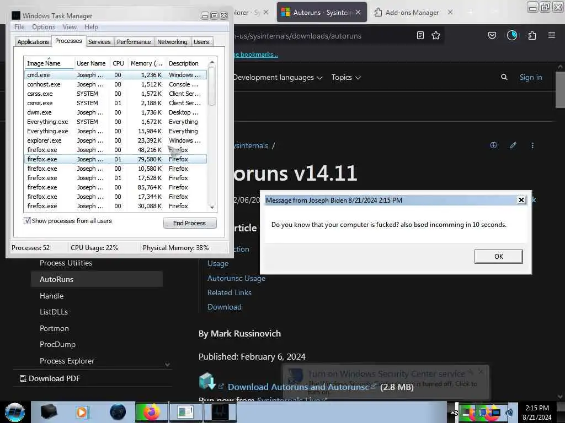This screenshot has height=423, width=565.
Task: Switch to Firefox via taskbar button
Action: pyautogui.click(x=151, y=412)
